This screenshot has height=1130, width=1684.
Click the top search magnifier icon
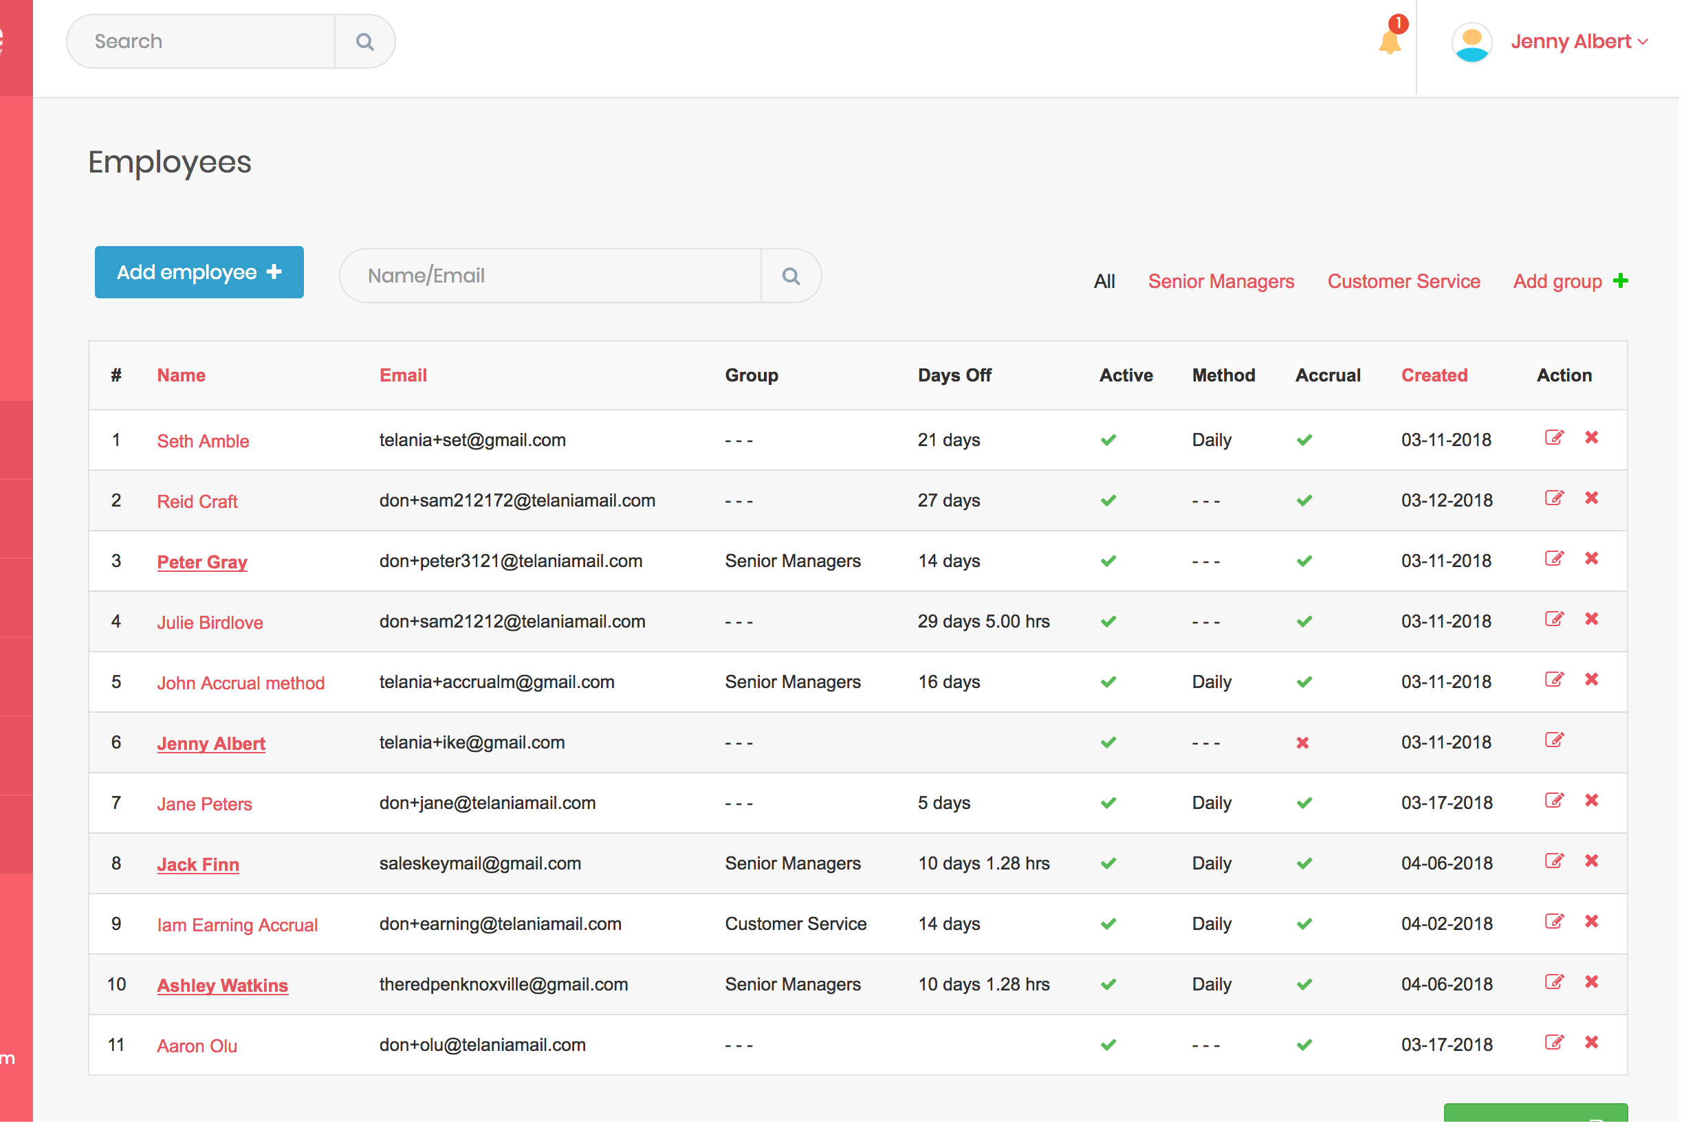(x=367, y=42)
